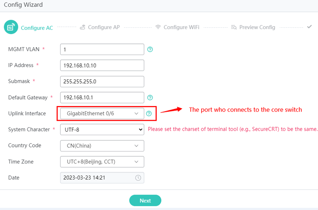318x210 pixels.
Task: Click the Preview Config search-list icon
Action: pyautogui.click(x=234, y=27)
